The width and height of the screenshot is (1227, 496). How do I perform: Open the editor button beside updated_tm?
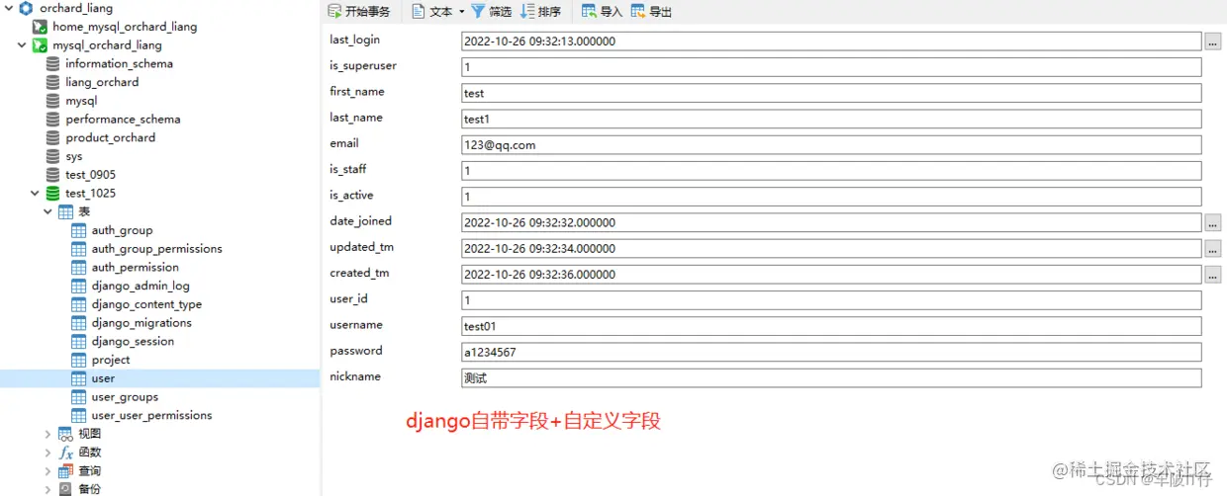(x=1213, y=248)
